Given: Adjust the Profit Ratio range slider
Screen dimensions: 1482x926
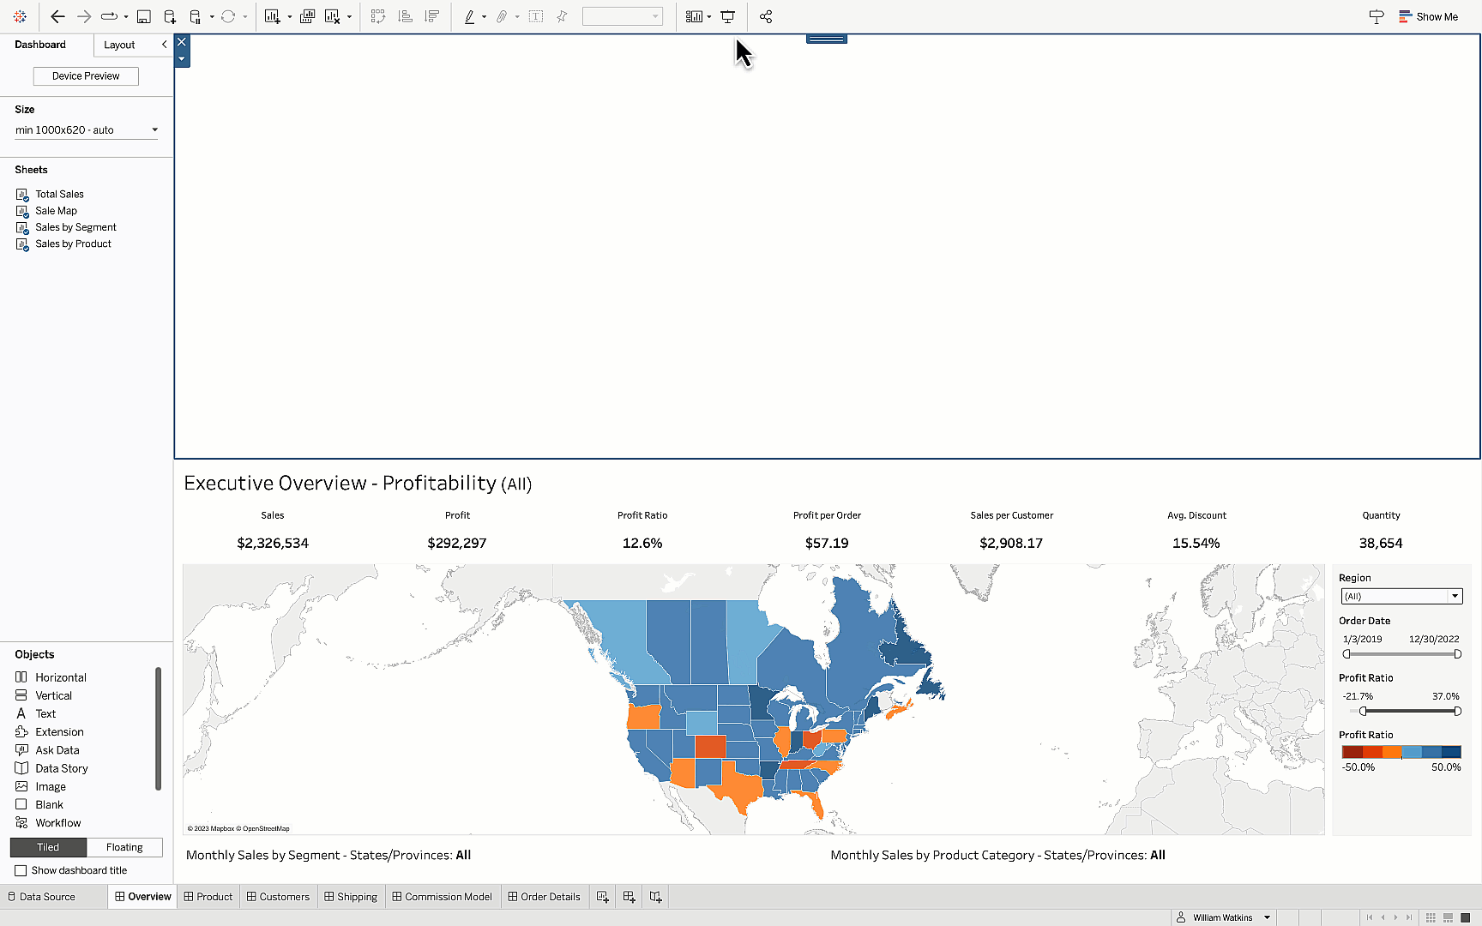Looking at the screenshot, I should [x=1401, y=711].
